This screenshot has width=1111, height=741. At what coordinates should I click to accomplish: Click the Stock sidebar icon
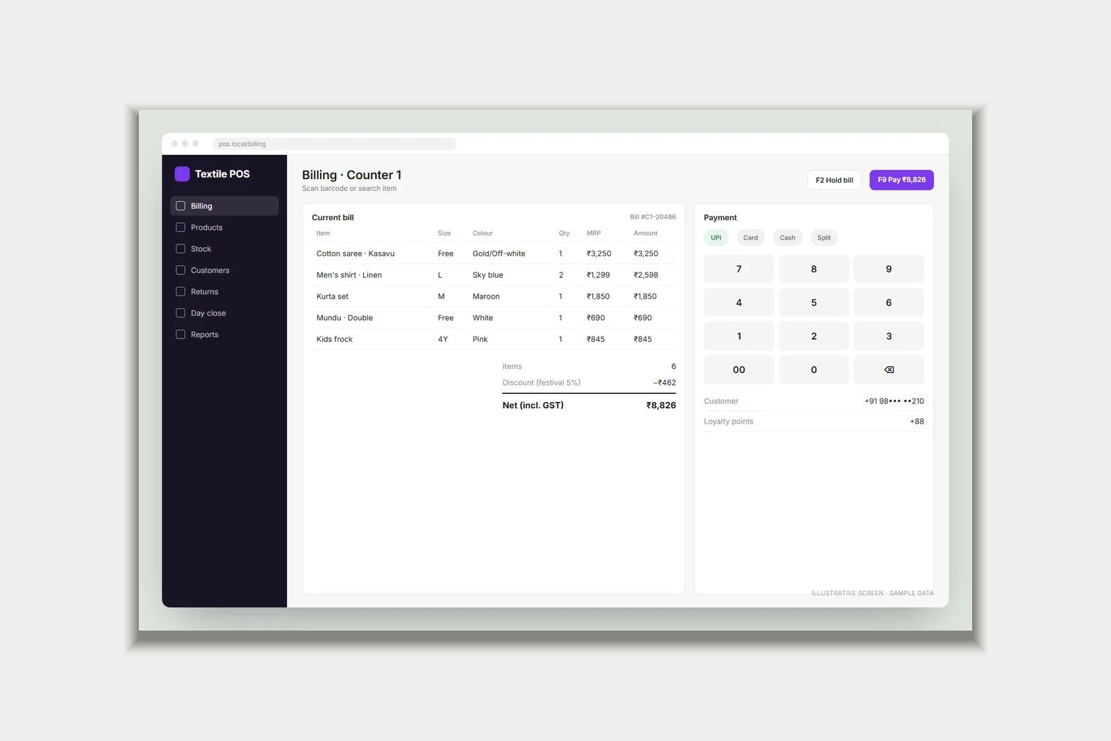(181, 249)
